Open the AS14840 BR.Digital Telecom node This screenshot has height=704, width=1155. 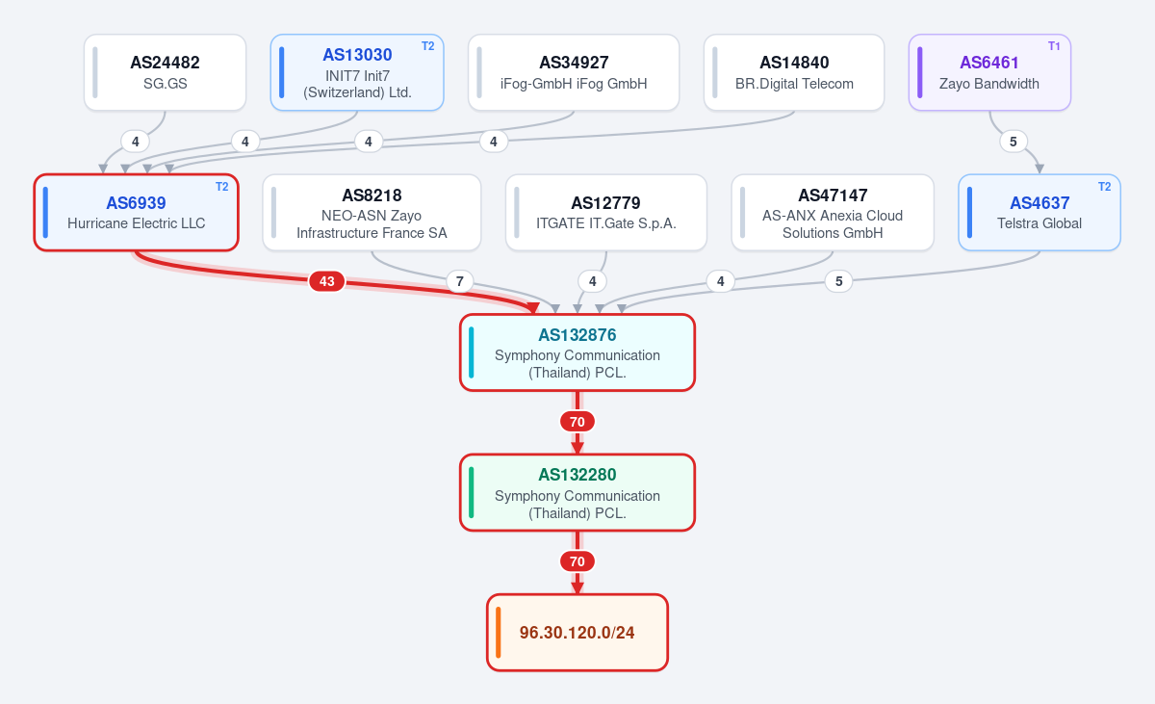pyautogui.click(x=794, y=72)
